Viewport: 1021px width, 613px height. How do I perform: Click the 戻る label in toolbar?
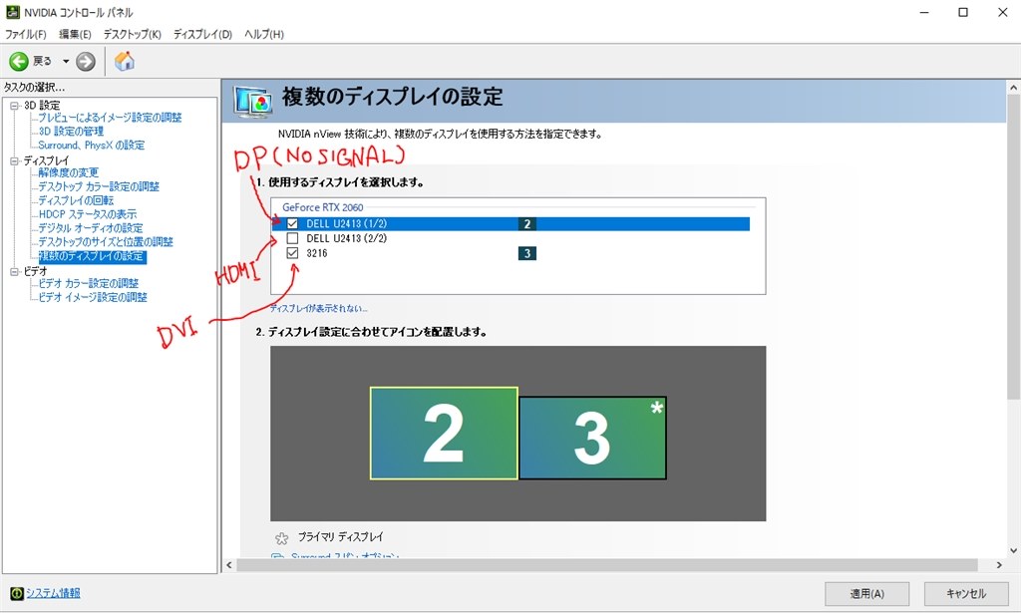pyautogui.click(x=42, y=61)
